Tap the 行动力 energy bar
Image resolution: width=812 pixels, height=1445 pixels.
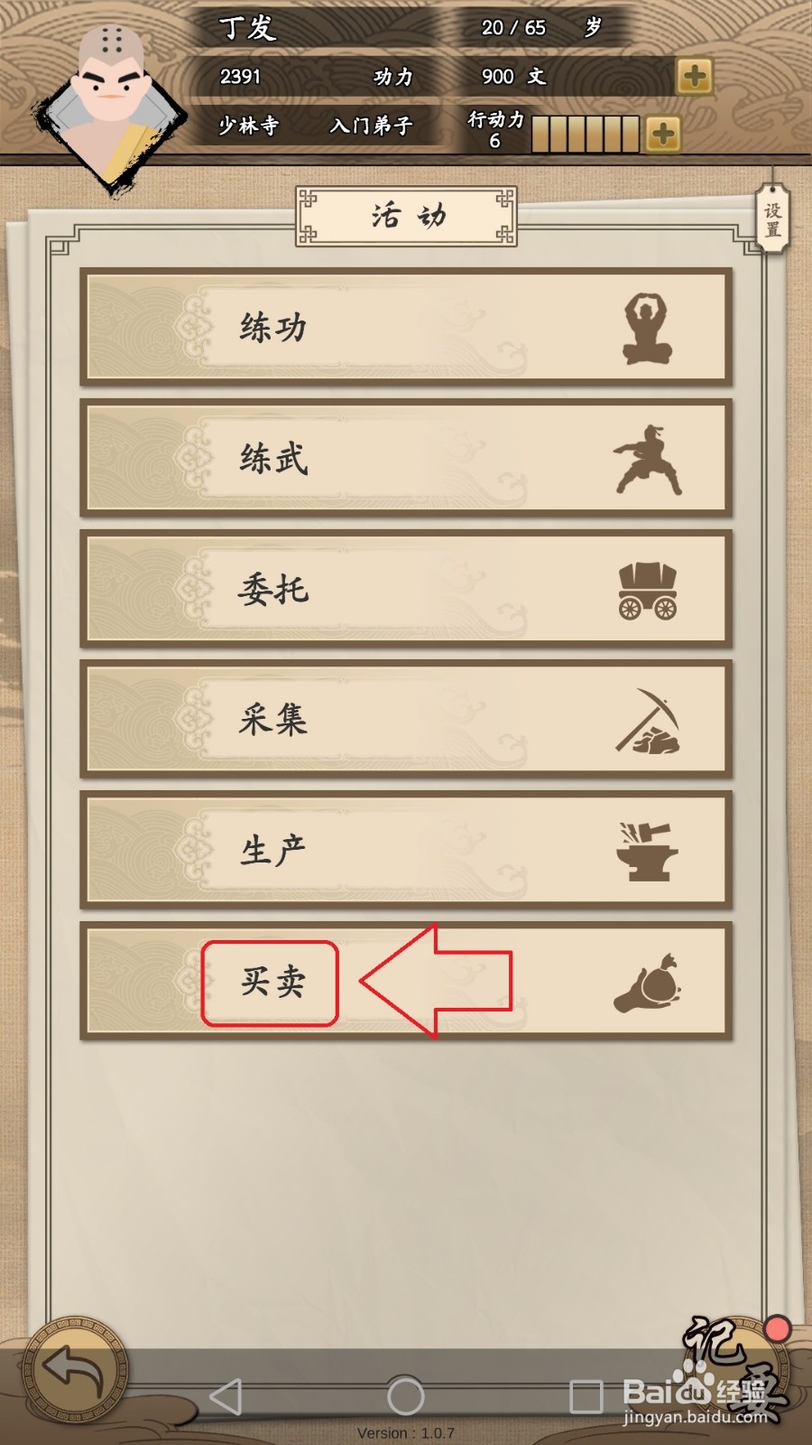[586, 134]
